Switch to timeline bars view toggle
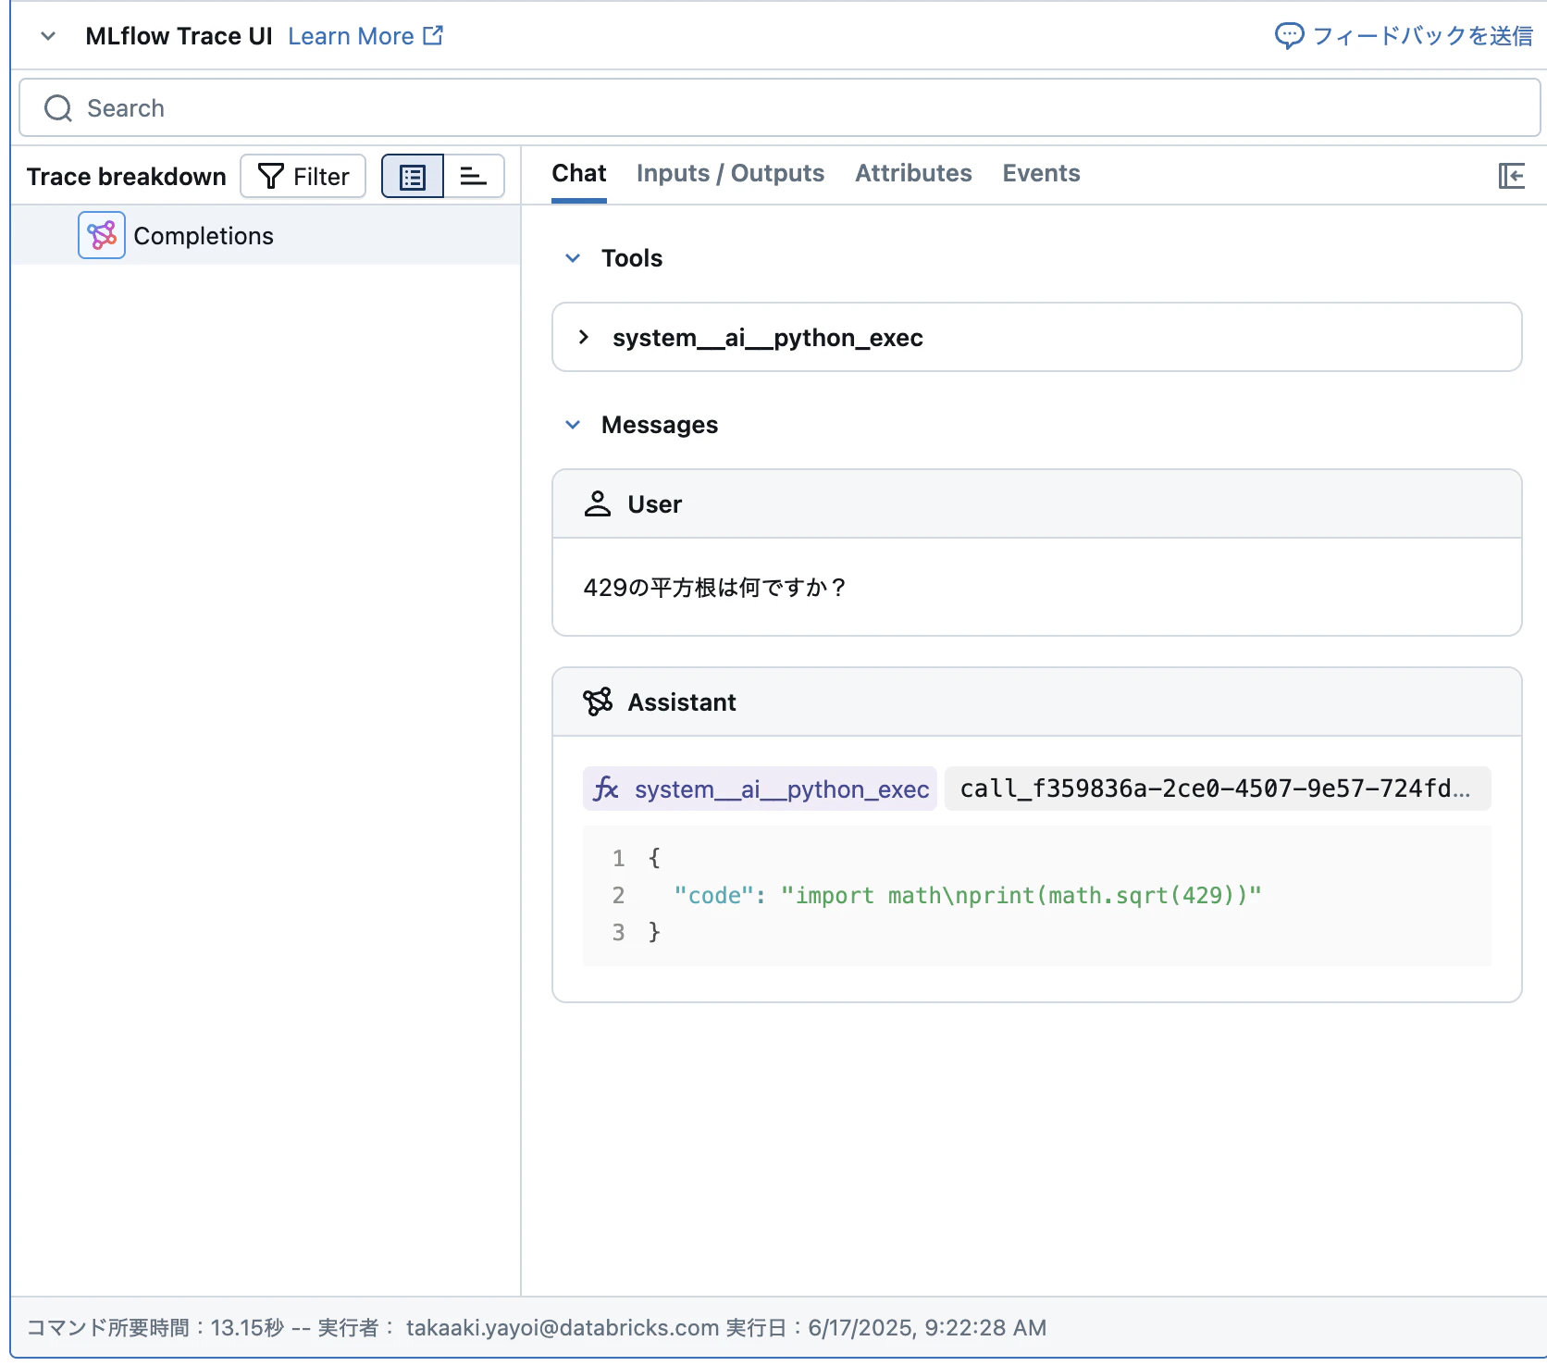This screenshot has height=1366, width=1547. pos(474,176)
